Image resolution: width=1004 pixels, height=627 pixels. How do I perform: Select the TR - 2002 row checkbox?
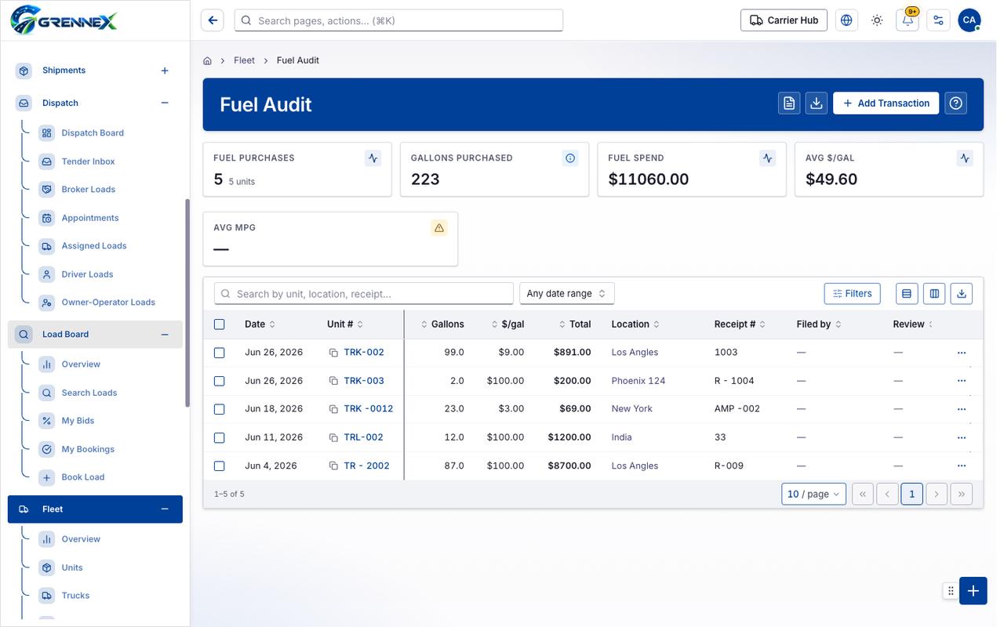pos(220,466)
